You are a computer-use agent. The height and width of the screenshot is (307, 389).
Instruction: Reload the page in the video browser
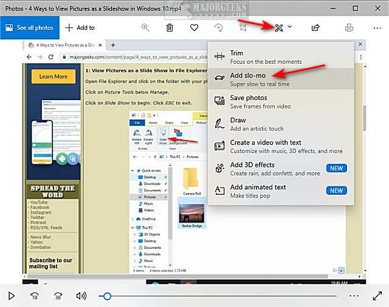(x=51, y=57)
